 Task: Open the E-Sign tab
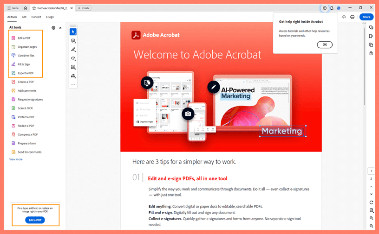pyautogui.click(x=50, y=17)
